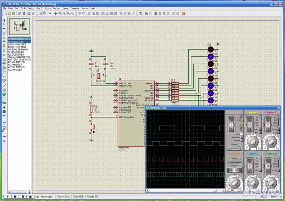Open the File menu

click(4, 8)
